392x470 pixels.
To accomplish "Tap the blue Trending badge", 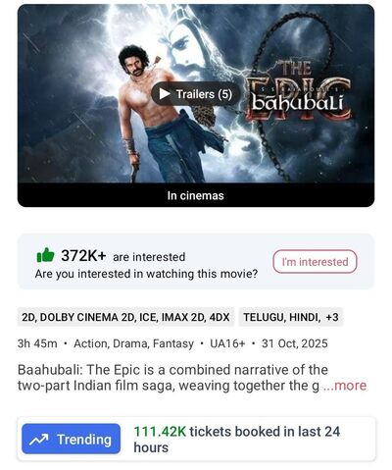I will (x=72, y=439).
